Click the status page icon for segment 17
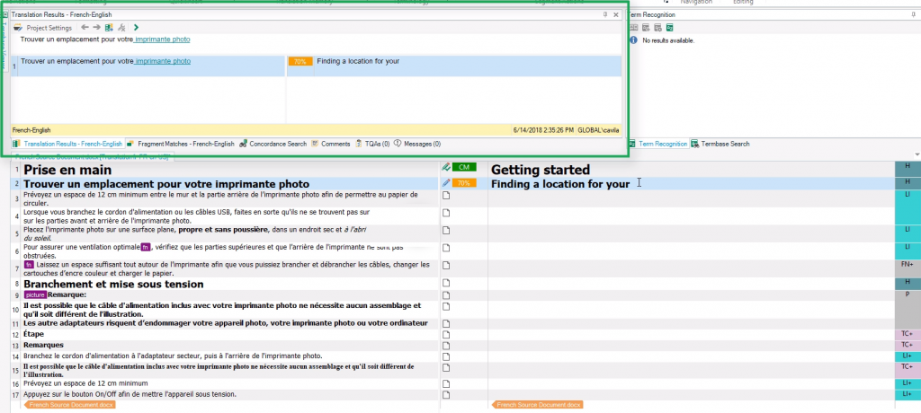 coord(446,394)
